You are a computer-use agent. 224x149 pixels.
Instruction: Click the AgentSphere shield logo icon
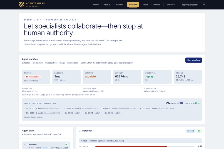tap(21, 4)
